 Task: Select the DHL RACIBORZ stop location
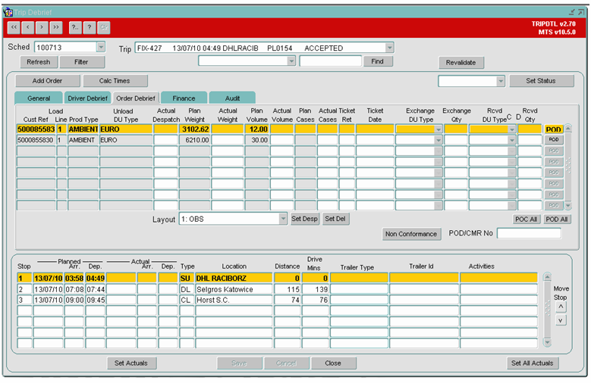pyautogui.click(x=234, y=279)
